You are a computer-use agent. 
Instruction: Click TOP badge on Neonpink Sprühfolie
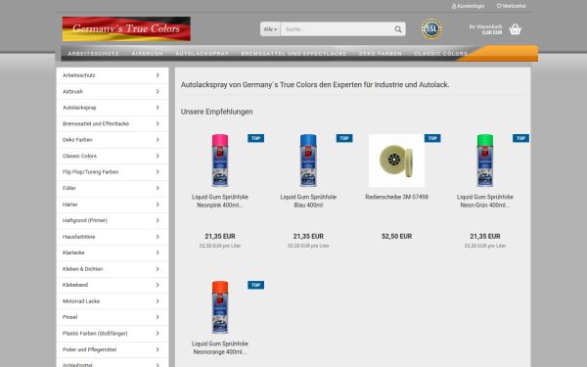click(x=255, y=138)
